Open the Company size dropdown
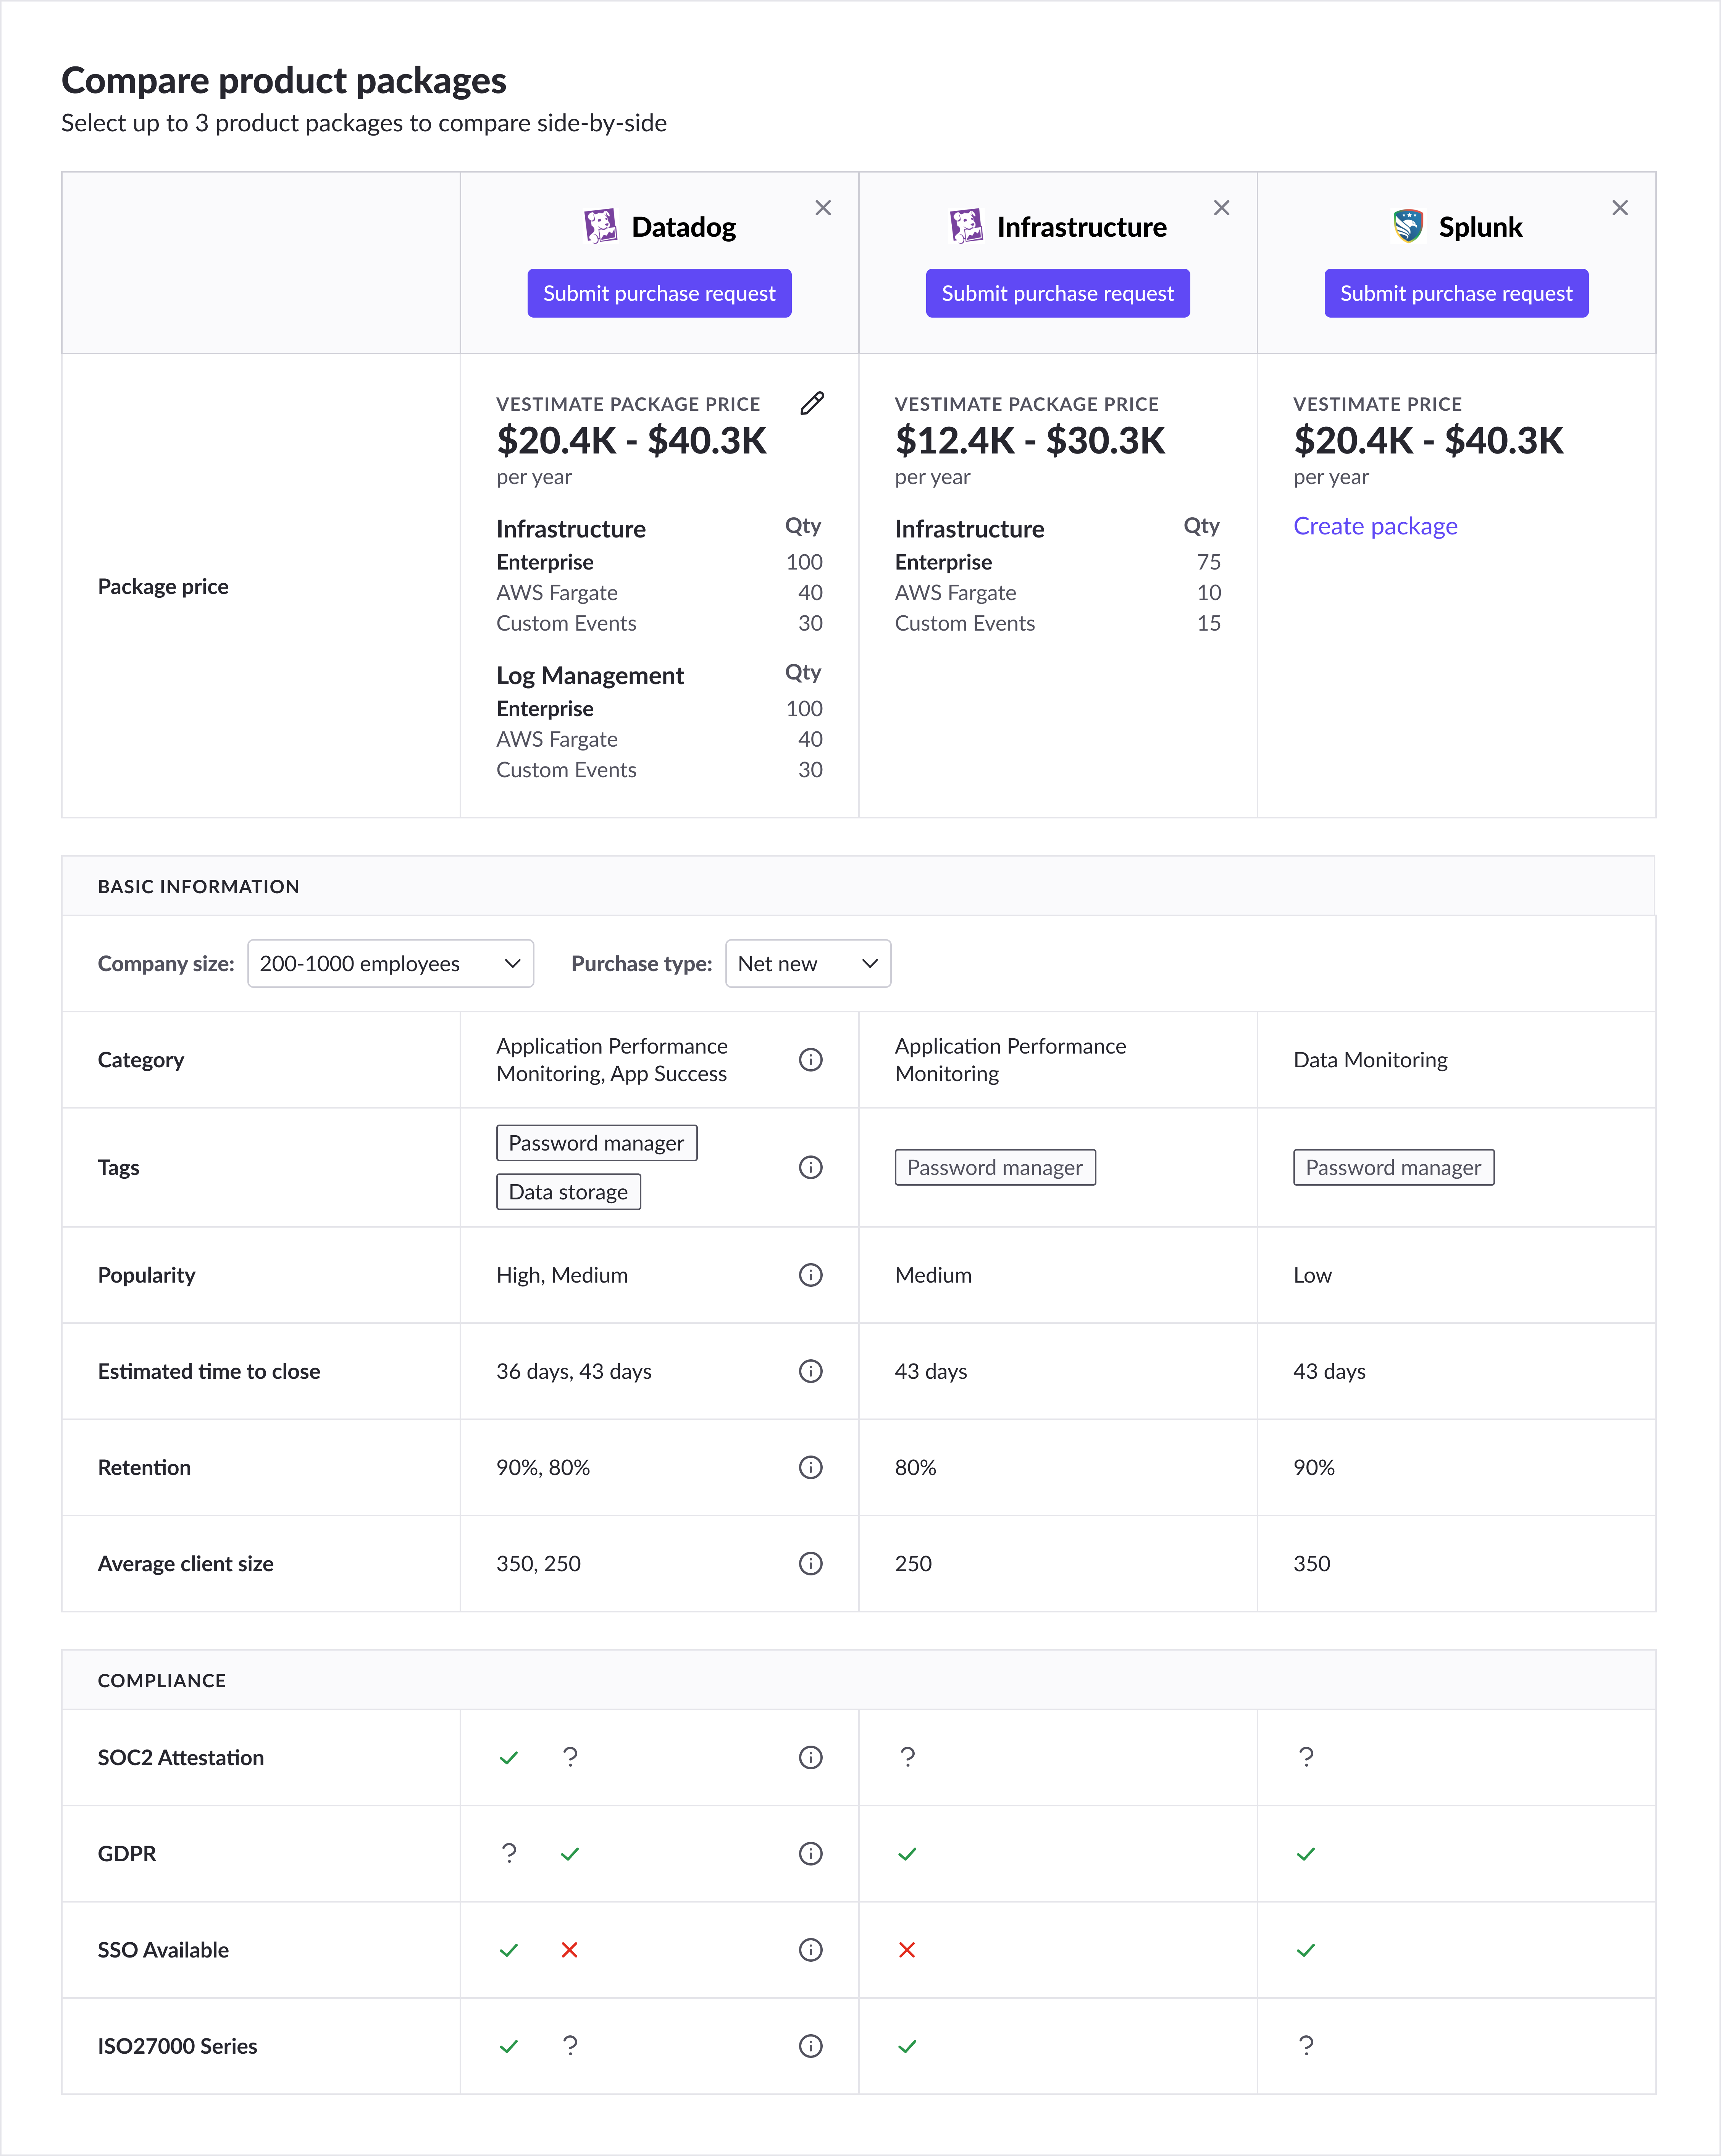 pos(390,963)
